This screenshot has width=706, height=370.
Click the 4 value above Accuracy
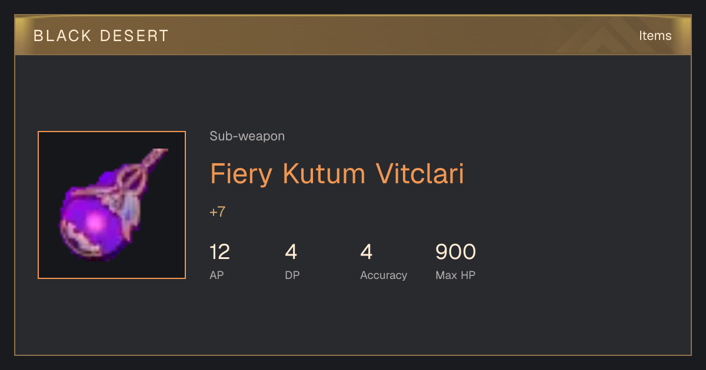(x=367, y=252)
